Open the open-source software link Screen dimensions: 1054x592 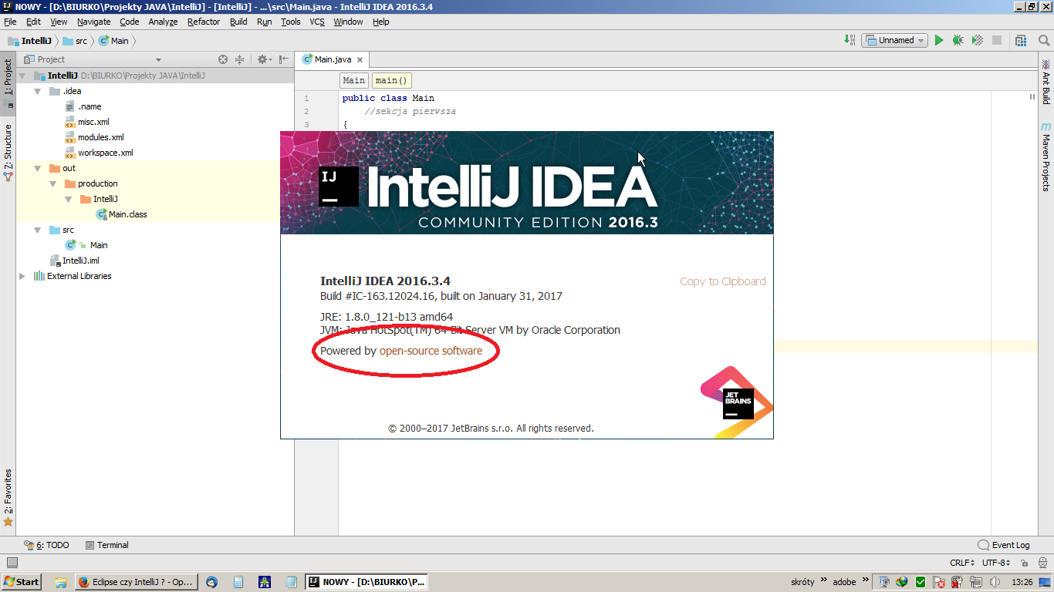pos(431,351)
